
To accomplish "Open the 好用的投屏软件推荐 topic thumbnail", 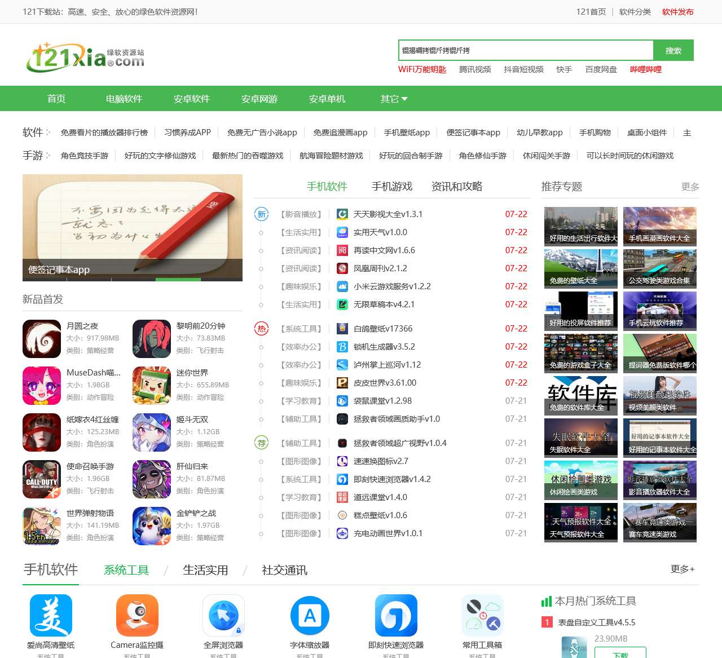I will tap(581, 311).
